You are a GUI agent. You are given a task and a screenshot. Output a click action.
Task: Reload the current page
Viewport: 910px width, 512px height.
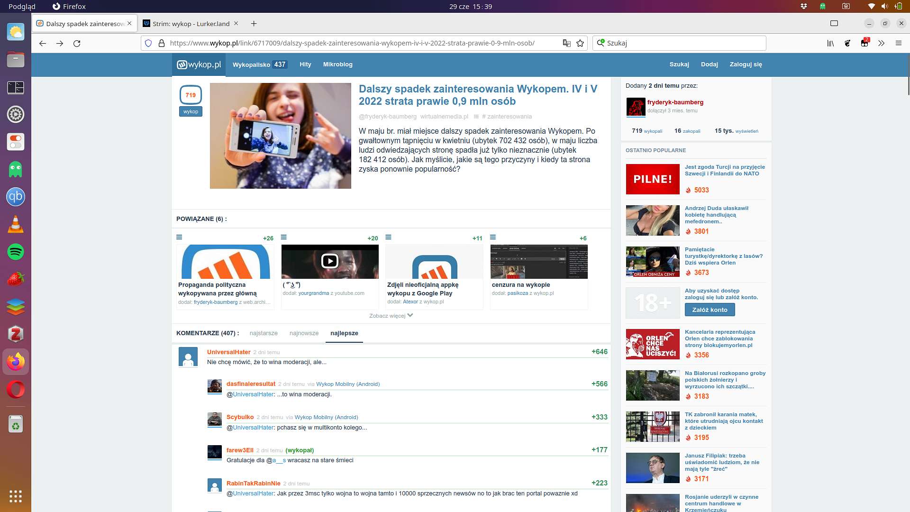[x=77, y=43]
